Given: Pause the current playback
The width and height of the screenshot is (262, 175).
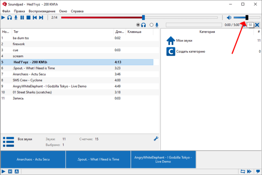Looking at the screenshot, I should [22, 17].
